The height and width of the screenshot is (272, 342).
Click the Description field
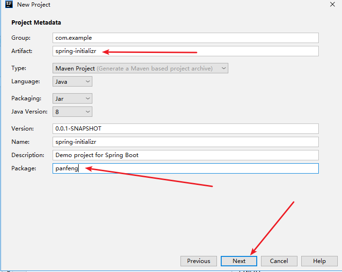(185, 155)
